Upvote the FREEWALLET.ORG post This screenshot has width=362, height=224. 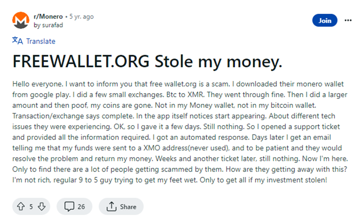coord(21,207)
